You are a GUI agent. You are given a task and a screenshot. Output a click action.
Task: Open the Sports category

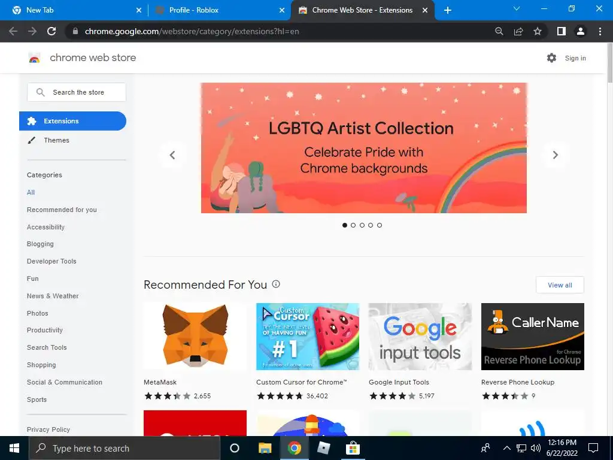click(x=37, y=400)
